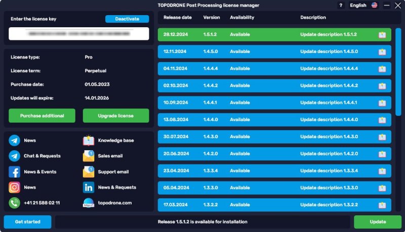Open release notes icon for version 1.4.4.0
The width and height of the screenshot is (405, 232).
tap(382, 120)
